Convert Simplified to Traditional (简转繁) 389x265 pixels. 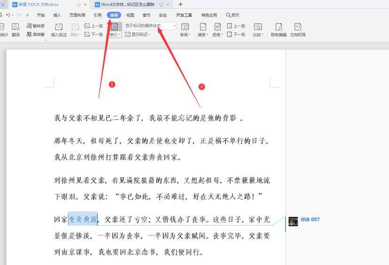pos(35,34)
